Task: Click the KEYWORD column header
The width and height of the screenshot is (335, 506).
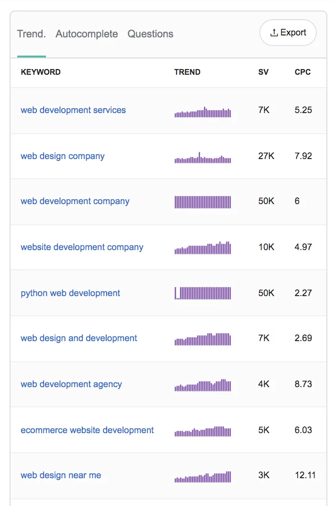Action: point(41,72)
